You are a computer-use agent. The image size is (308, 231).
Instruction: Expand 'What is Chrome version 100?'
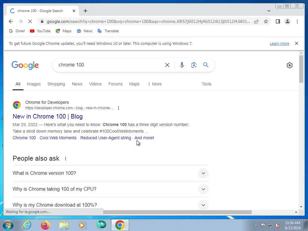point(110,173)
